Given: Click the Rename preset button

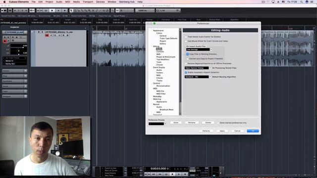Looking at the screenshot, I should click(192, 123).
